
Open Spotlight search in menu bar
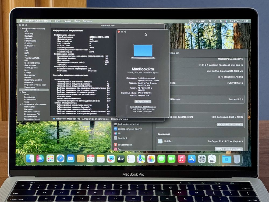tap(215, 21)
